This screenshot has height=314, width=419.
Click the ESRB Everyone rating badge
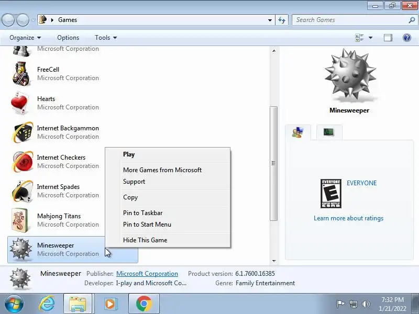(331, 194)
